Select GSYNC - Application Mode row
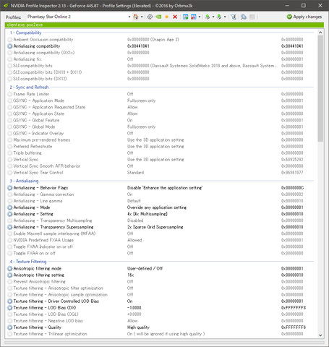 [161, 100]
